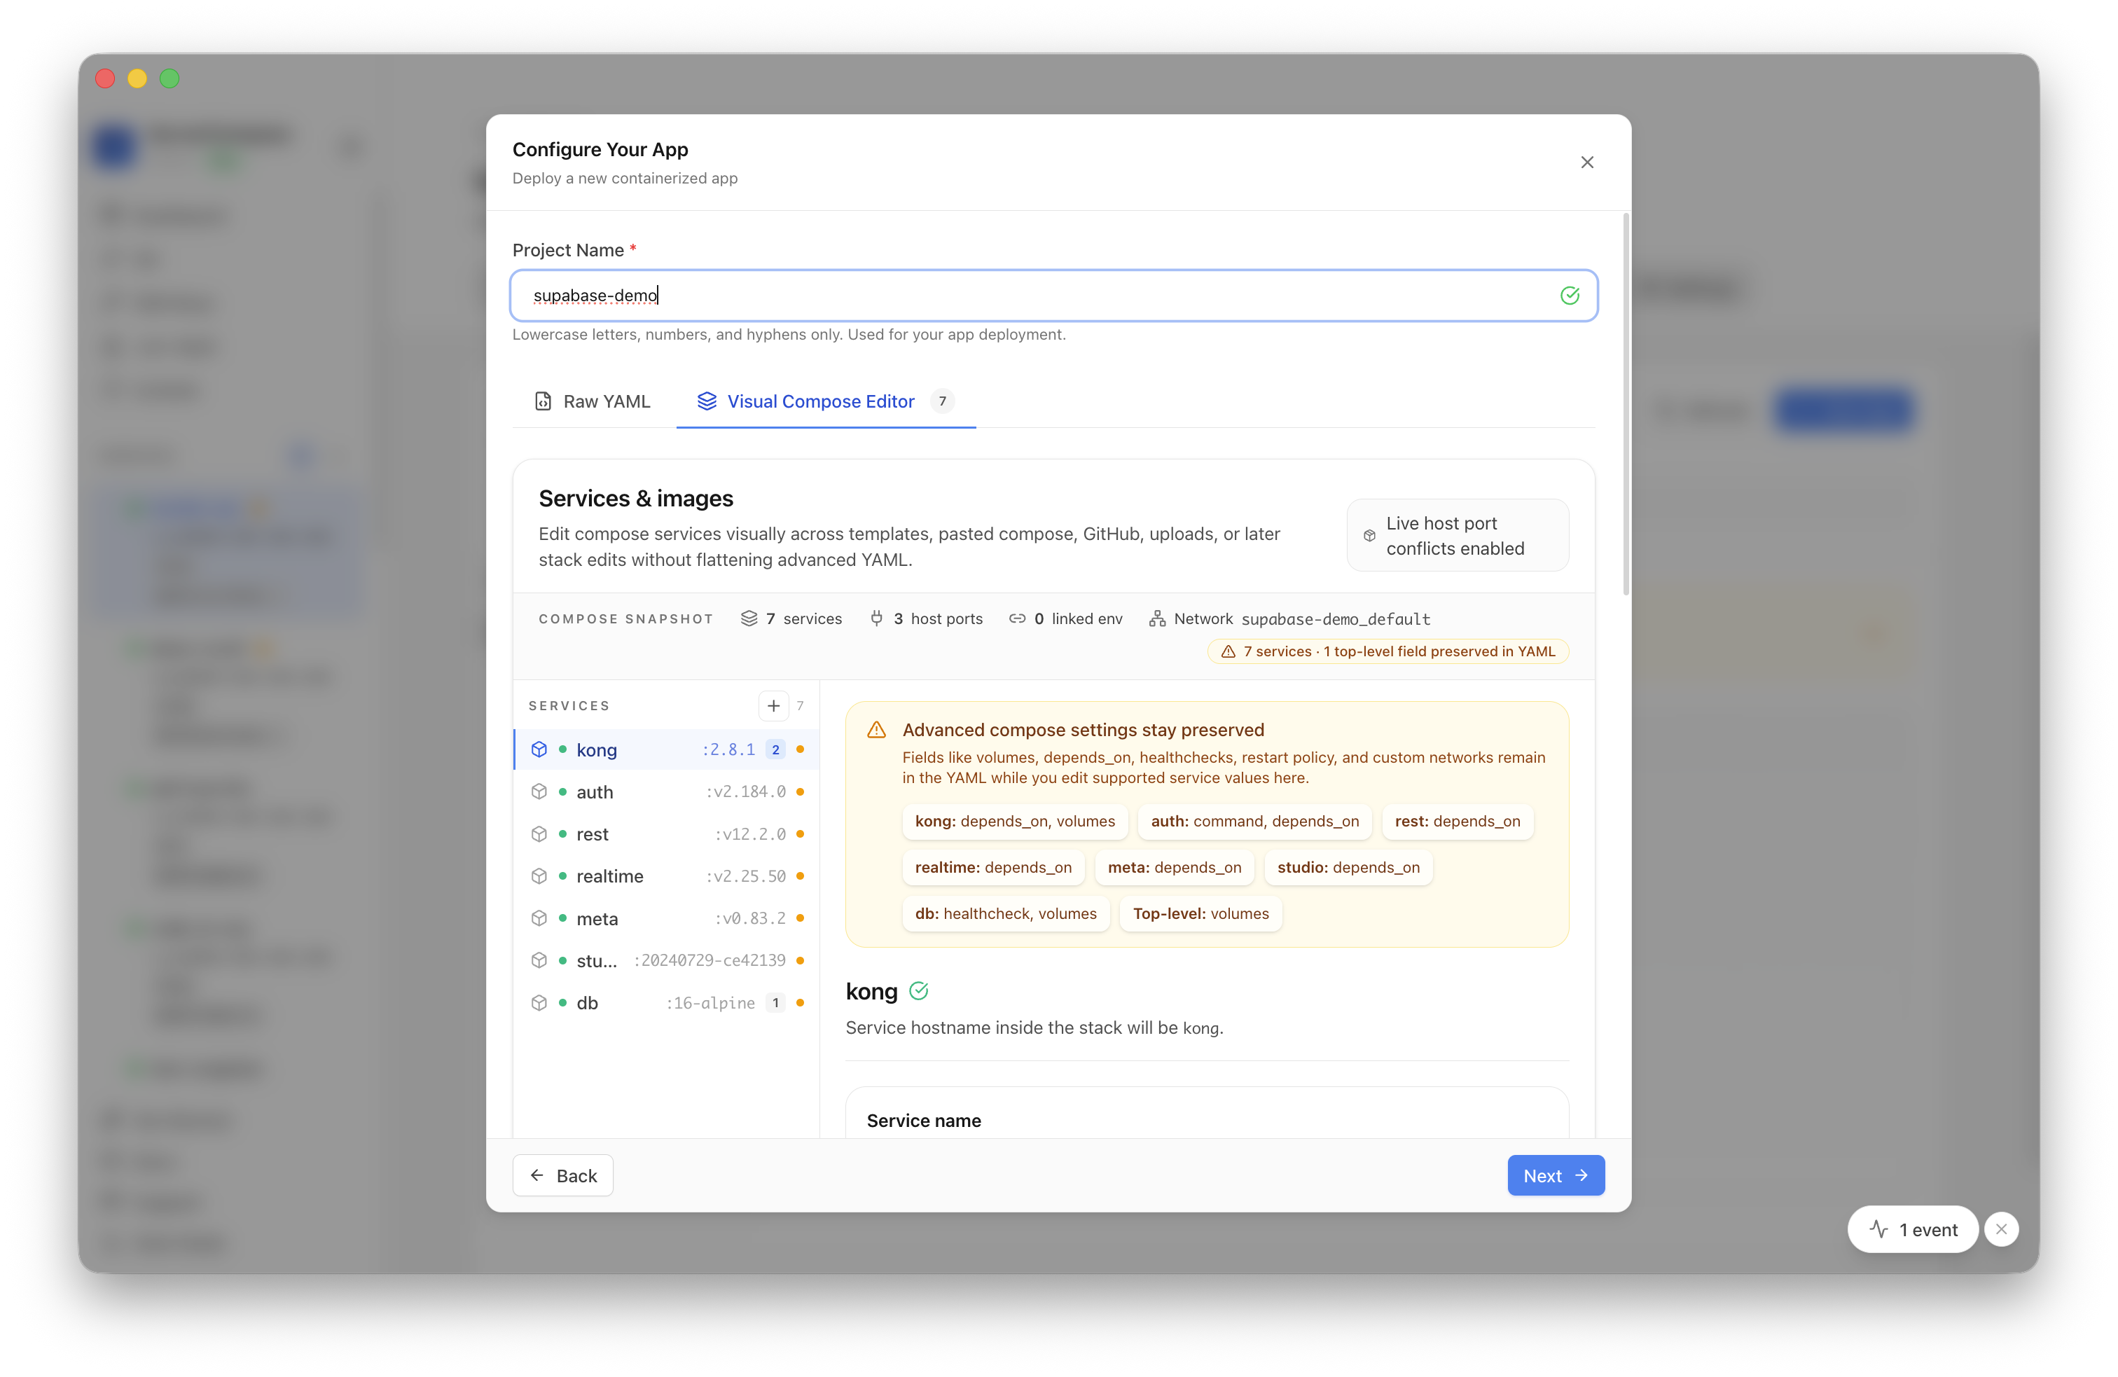Click the auth image tag :v2.184.0

(x=746, y=791)
